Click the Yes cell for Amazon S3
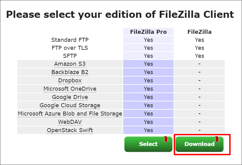The width and height of the screenshot is (242, 165). tap(148, 64)
